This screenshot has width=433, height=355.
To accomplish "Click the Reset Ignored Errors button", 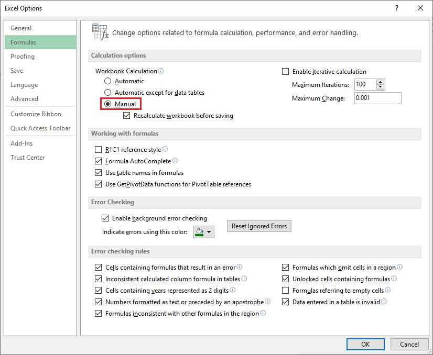I will [x=259, y=226].
